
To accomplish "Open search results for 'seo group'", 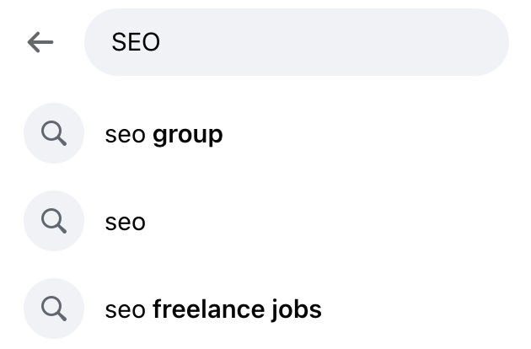I will pos(164,134).
